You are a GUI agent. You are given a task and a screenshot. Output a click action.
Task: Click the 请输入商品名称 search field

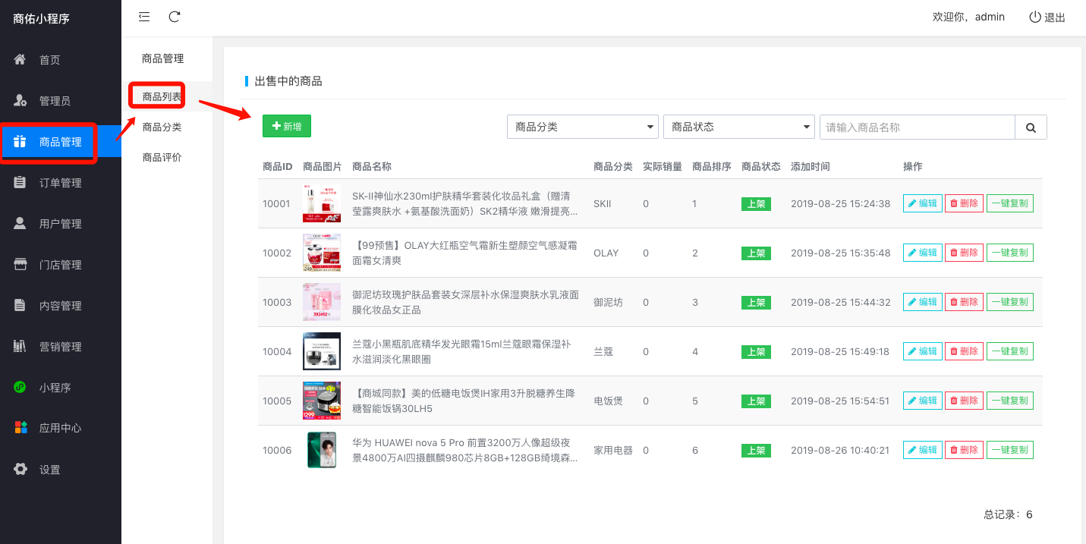coord(918,127)
